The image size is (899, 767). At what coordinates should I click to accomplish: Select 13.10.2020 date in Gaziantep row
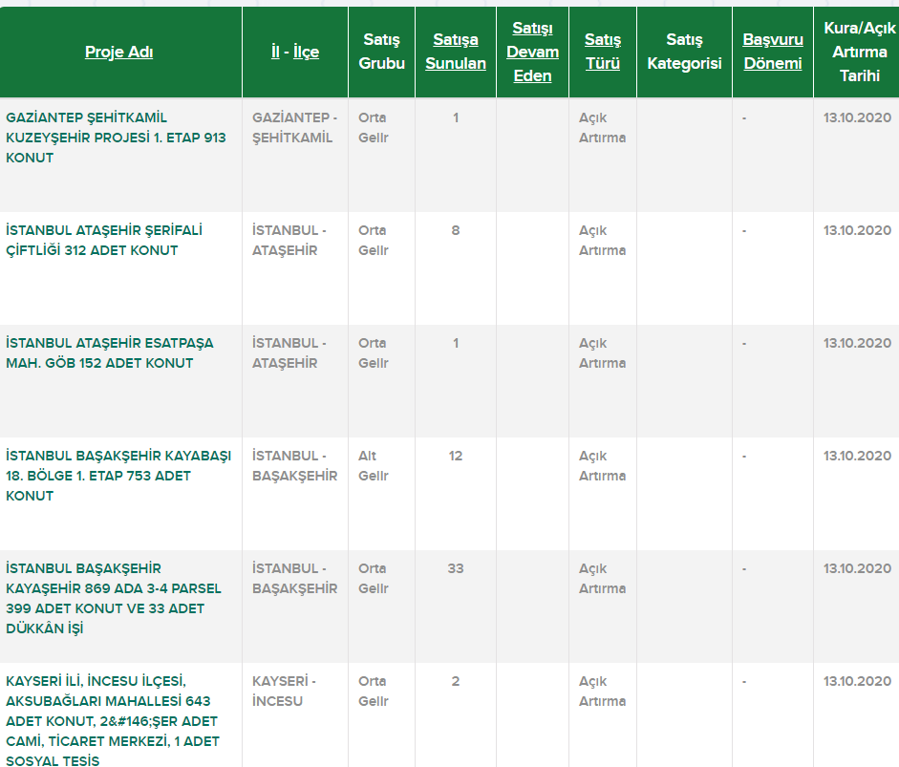(x=857, y=118)
